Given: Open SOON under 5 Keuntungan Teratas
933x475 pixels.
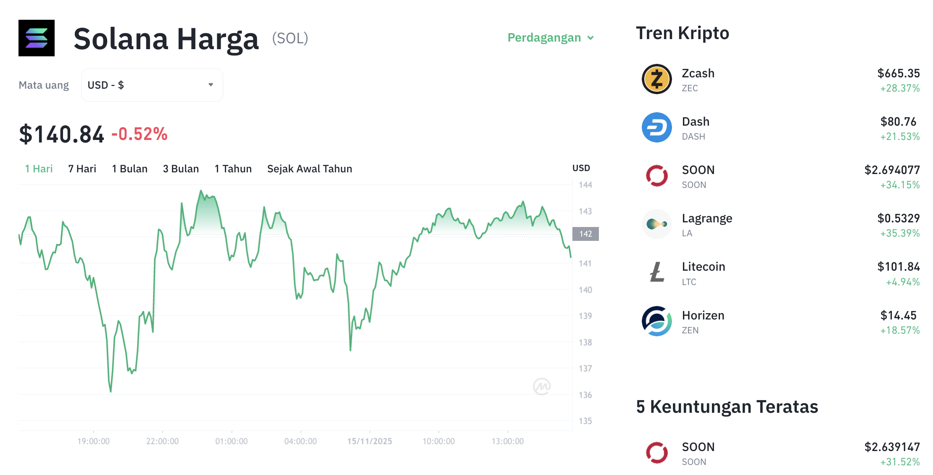Looking at the screenshot, I should click(x=698, y=447).
